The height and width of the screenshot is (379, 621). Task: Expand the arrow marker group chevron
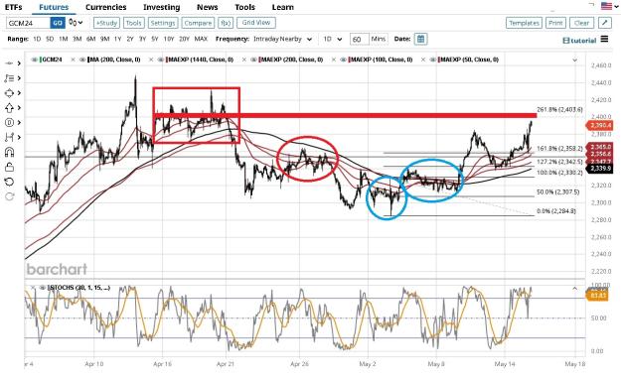click(x=19, y=107)
